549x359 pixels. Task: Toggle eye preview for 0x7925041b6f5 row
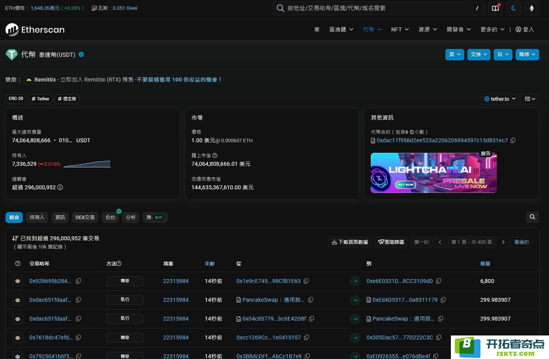(18, 356)
